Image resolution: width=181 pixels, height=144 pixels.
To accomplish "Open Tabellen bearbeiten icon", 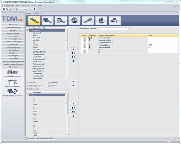I will [13, 82].
